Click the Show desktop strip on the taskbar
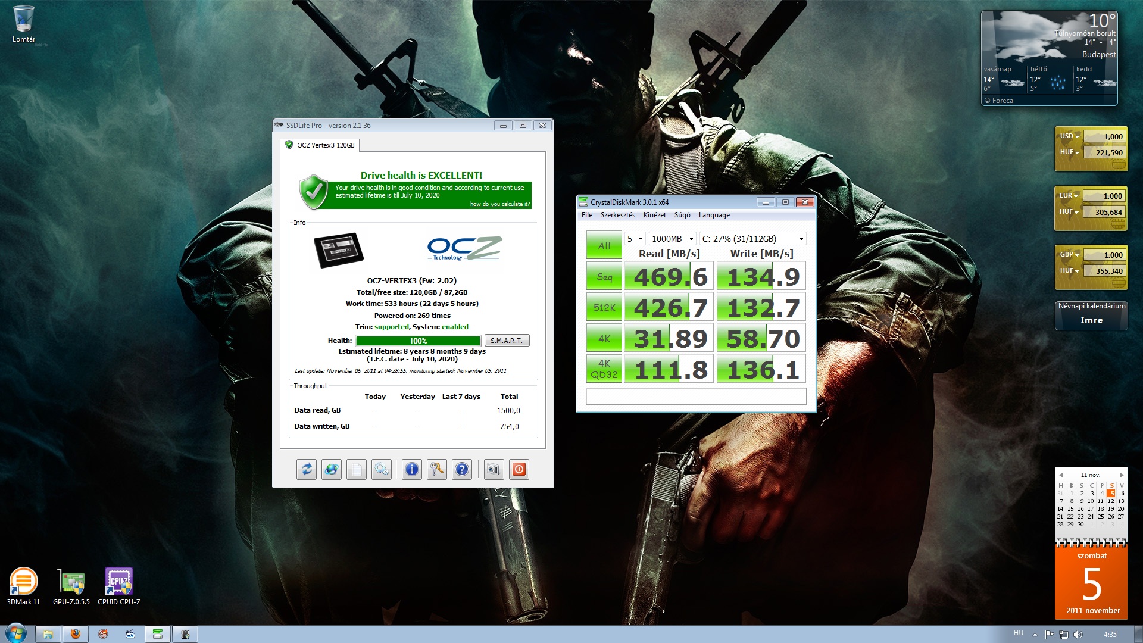The image size is (1143, 643). pyautogui.click(x=1138, y=634)
